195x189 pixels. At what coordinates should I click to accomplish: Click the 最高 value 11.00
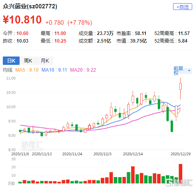tap(60, 33)
